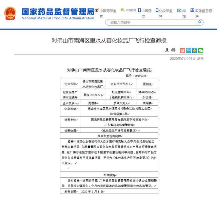Click the 企业负责人 label cell
This screenshot has height=197, width=217.
pyautogui.click(x=70, y=103)
